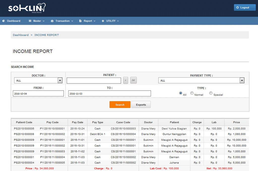Click the orange Search button
258x171 pixels.
pos(120,105)
